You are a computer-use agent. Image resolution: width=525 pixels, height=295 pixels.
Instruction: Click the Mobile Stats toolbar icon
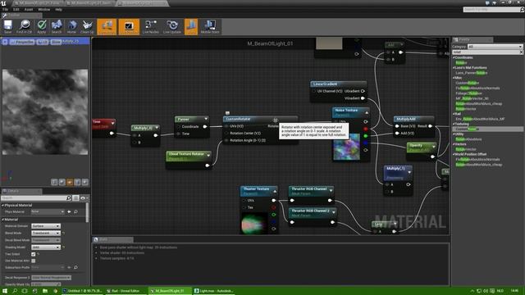210,26
